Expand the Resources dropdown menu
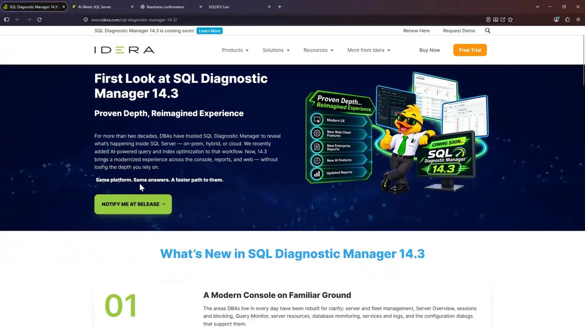 coord(319,50)
